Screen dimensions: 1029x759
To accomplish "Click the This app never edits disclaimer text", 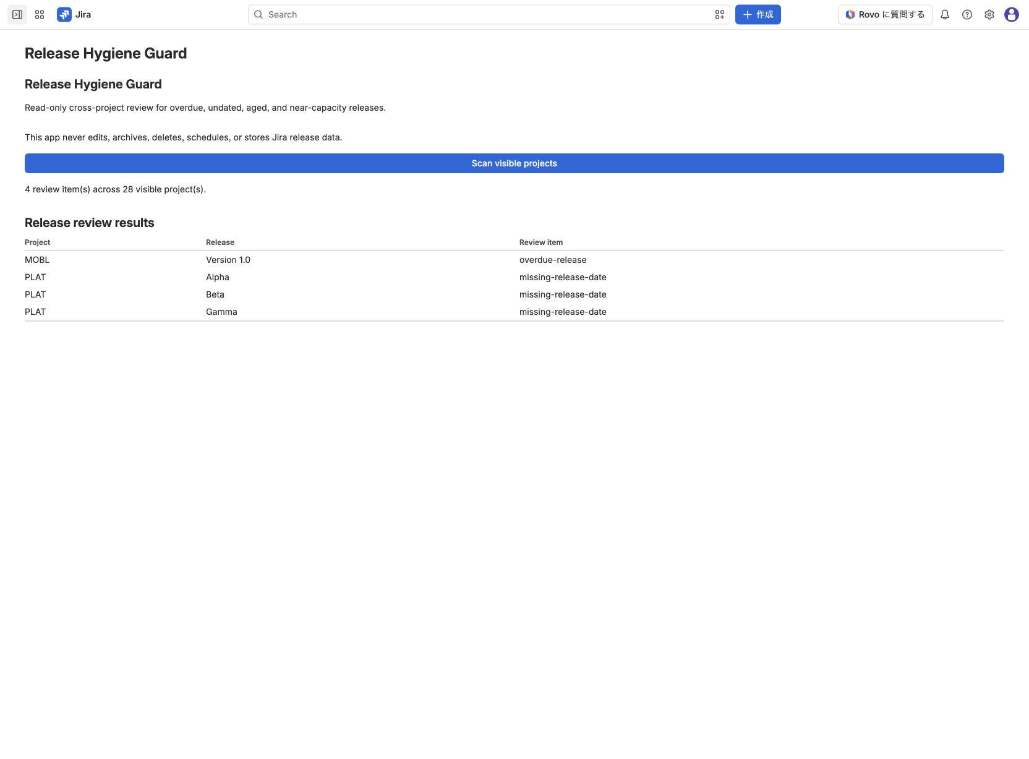I will 183,137.
